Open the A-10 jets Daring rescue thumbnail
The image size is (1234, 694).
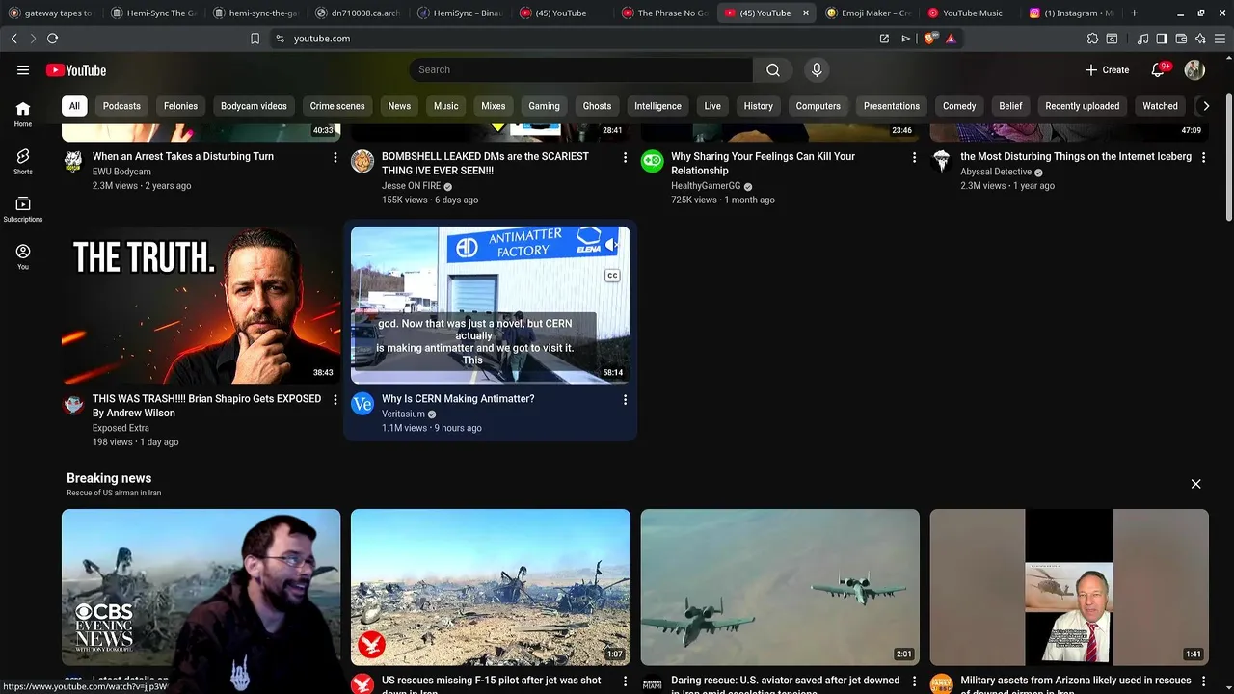tap(780, 587)
